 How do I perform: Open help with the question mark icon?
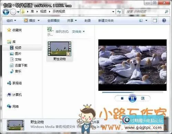click(x=164, y=21)
